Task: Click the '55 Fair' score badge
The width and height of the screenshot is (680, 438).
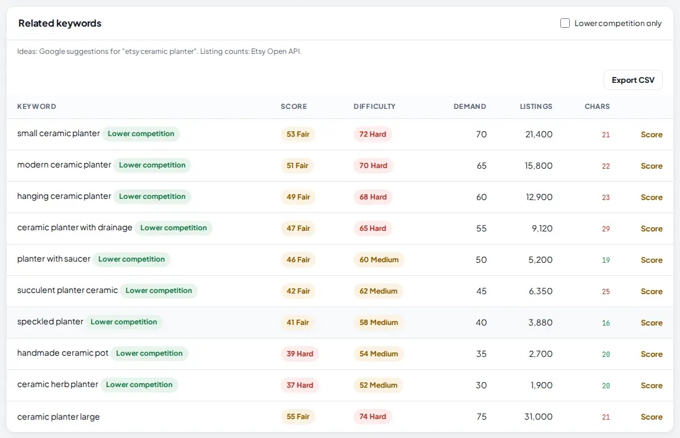Action: 298,417
